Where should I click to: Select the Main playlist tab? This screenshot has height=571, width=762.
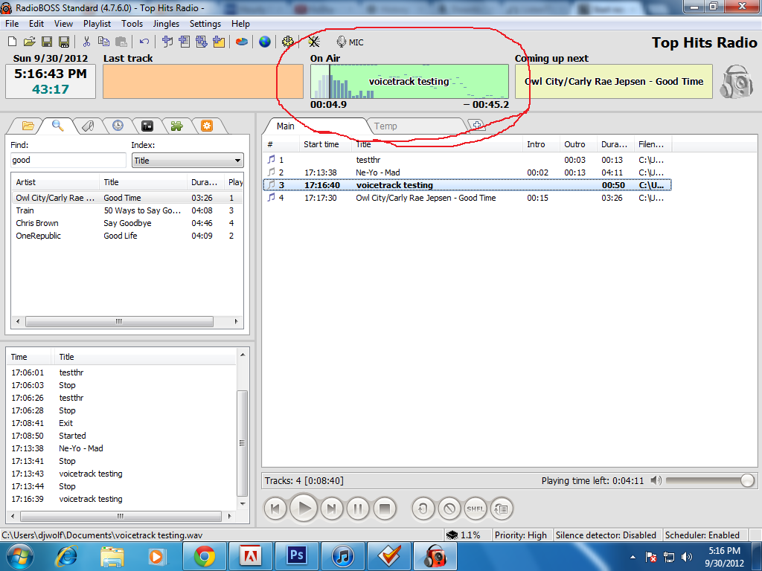[315, 126]
